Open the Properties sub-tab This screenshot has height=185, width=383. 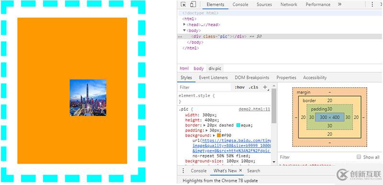click(x=286, y=77)
